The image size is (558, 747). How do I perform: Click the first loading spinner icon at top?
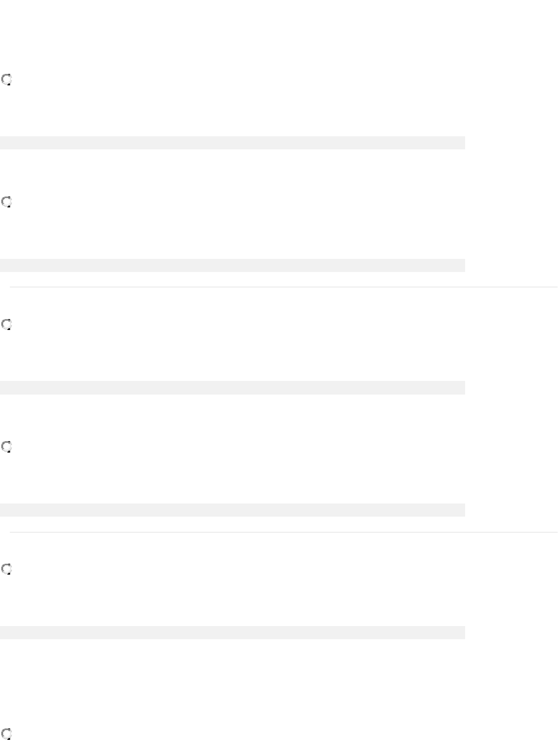click(x=7, y=80)
